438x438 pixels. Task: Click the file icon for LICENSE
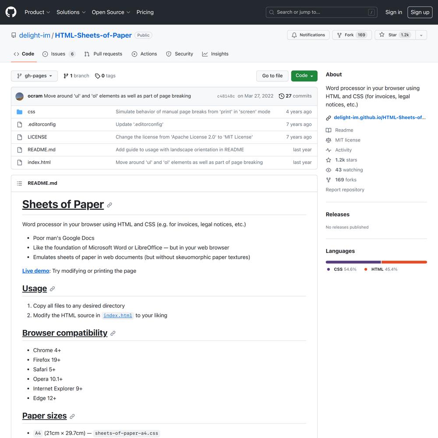pyautogui.click(x=20, y=137)
